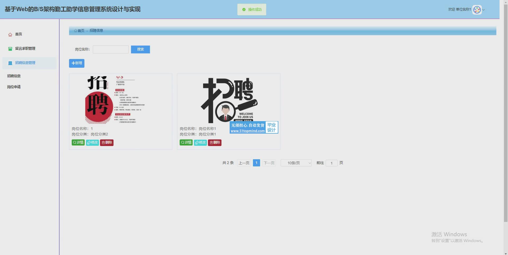Open 岗位申请 submenu item

click(x=14, y=87)
